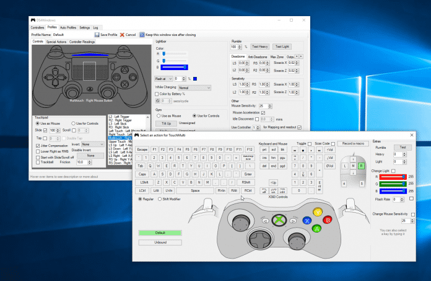Click the Xbox Guide button on controller
The width and height of the screenshot is (431, 281).
point(281,219)
